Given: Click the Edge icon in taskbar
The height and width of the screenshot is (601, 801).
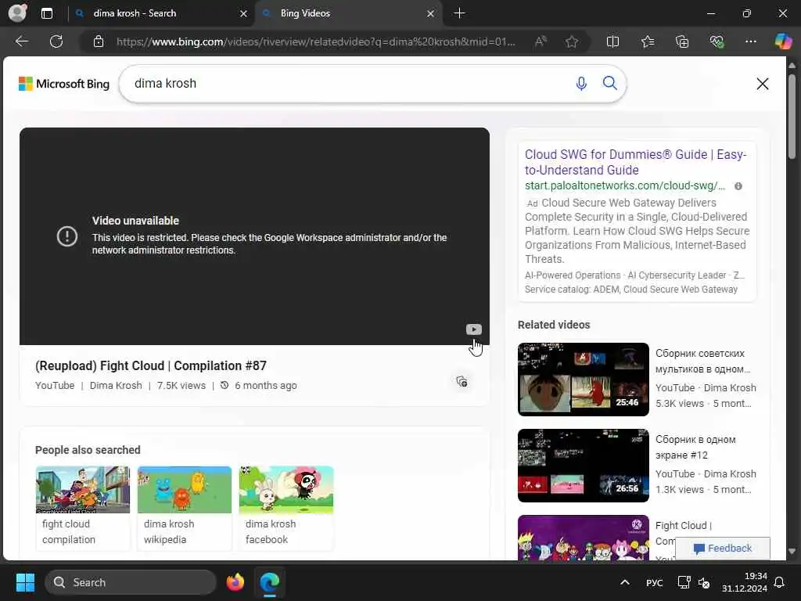Looking at the screenshot, I should (x=269, y=582).
